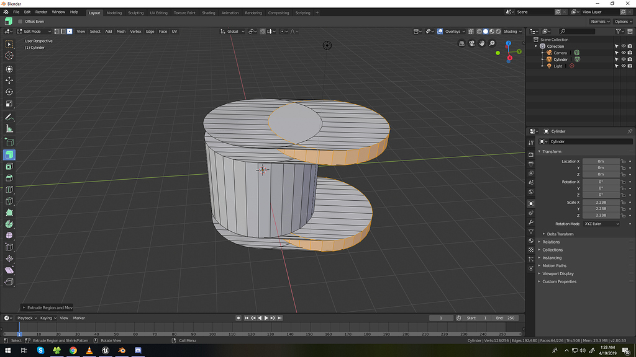Click the Options button in the top-right corner
The width and height of the screenshot is (636, 357).
pos(622,21)
